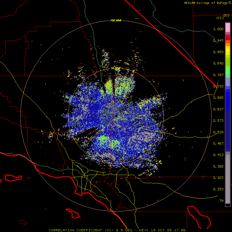Image resolution: width=232 pixels, height=232 pixels.
Task: Click the 0.360 scale value
Action: [x=218, y=167]
